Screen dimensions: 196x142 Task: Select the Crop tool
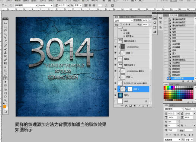point(5,38)
